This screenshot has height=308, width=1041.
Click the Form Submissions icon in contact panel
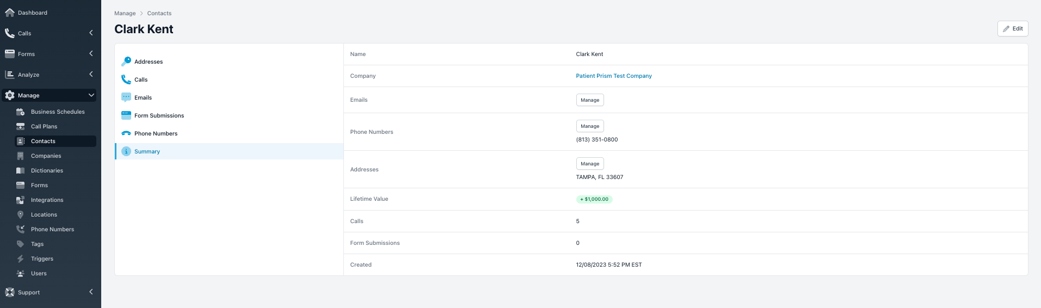click(126, 115)
